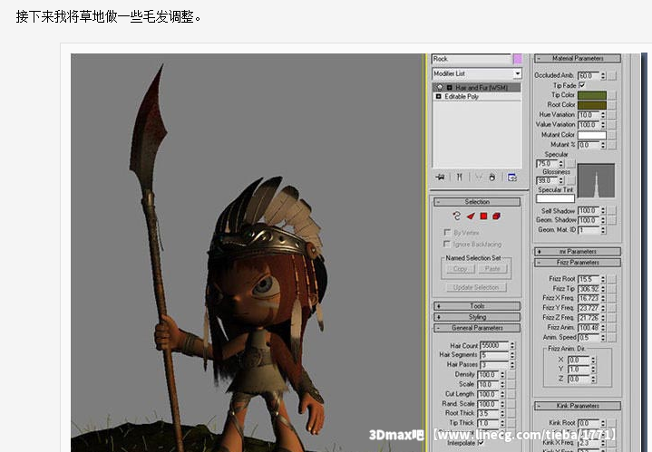The width and height of the screenshot is (652, 452).
Task: Click the Frizz Root value field
Action: pyautogui.click(x=589, y=279)
